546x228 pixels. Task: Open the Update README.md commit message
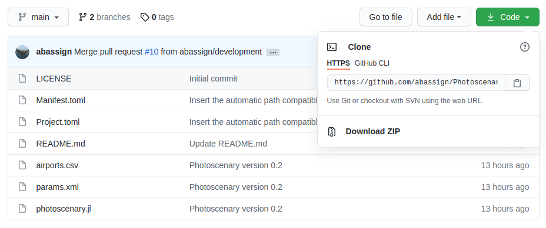coord(228,144)
